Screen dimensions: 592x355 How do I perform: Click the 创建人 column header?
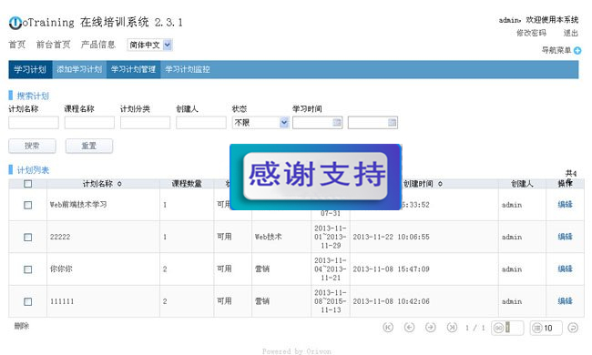tap(522, 184)
